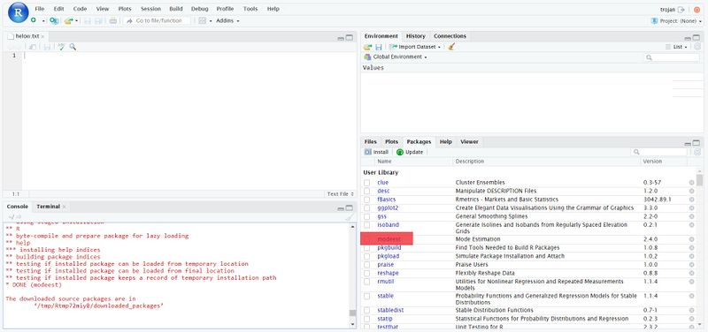The height and width of the screenshot is (332, 708).
Task: Click the workspace panes grid icon
Action: coord(203,20)
